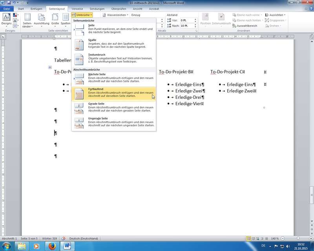Collapse the Umbrüche dropdown button
Screen dimensions: 314x251
(82, 15)
